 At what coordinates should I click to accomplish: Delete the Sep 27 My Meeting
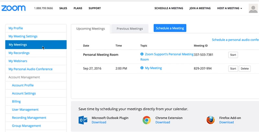pos(244,69)
